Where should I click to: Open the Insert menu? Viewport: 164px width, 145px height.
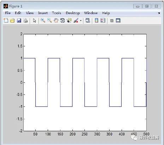point(43,13)
